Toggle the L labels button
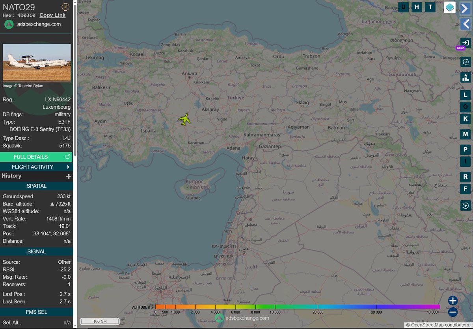This screenshot has width=473, height=329. tap(466, 95)
